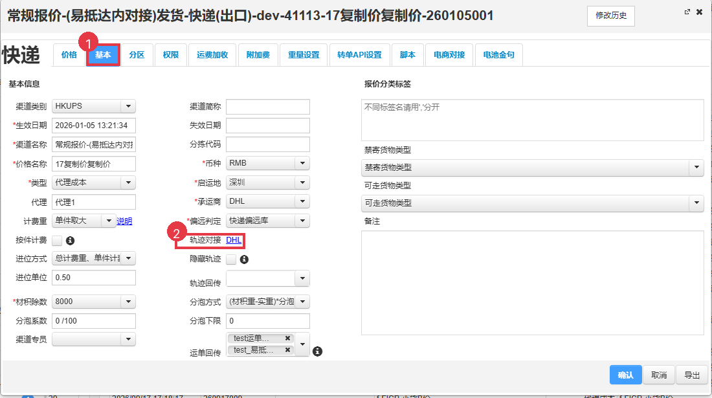Click the 生效日期 date field
The height and width of the screenshot is (398, 712).
pos(94,126)
